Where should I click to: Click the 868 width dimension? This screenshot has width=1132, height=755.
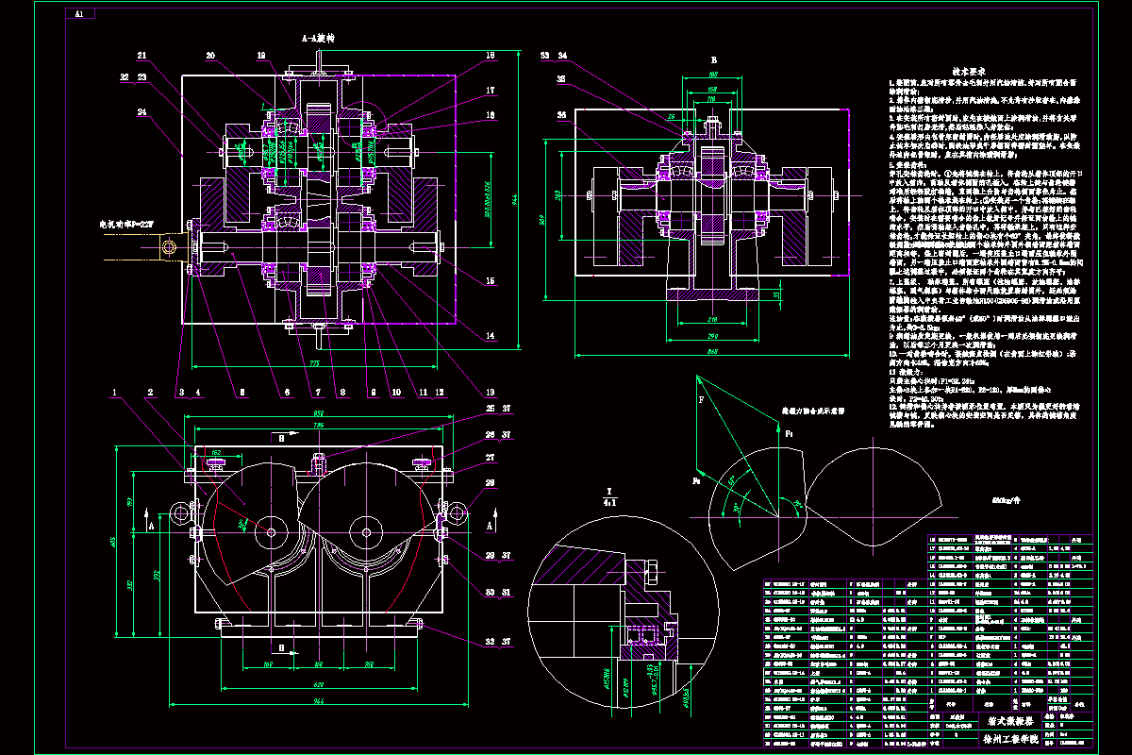click(713, 351)
